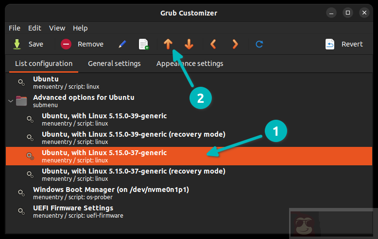Maximize the Grub Customizer window
378x239 pixels.
point(348,13)
